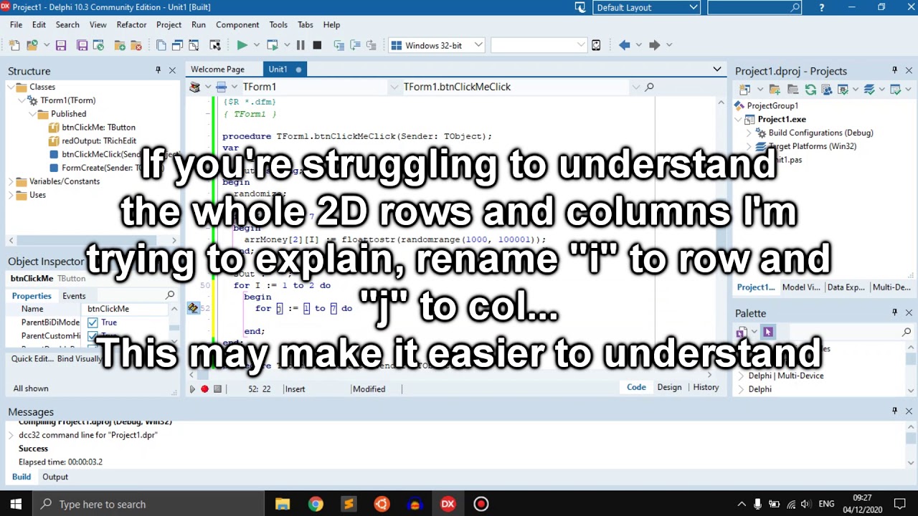Pin the Projects panel
The image size is (918, 516).
(x=894, y=70)
